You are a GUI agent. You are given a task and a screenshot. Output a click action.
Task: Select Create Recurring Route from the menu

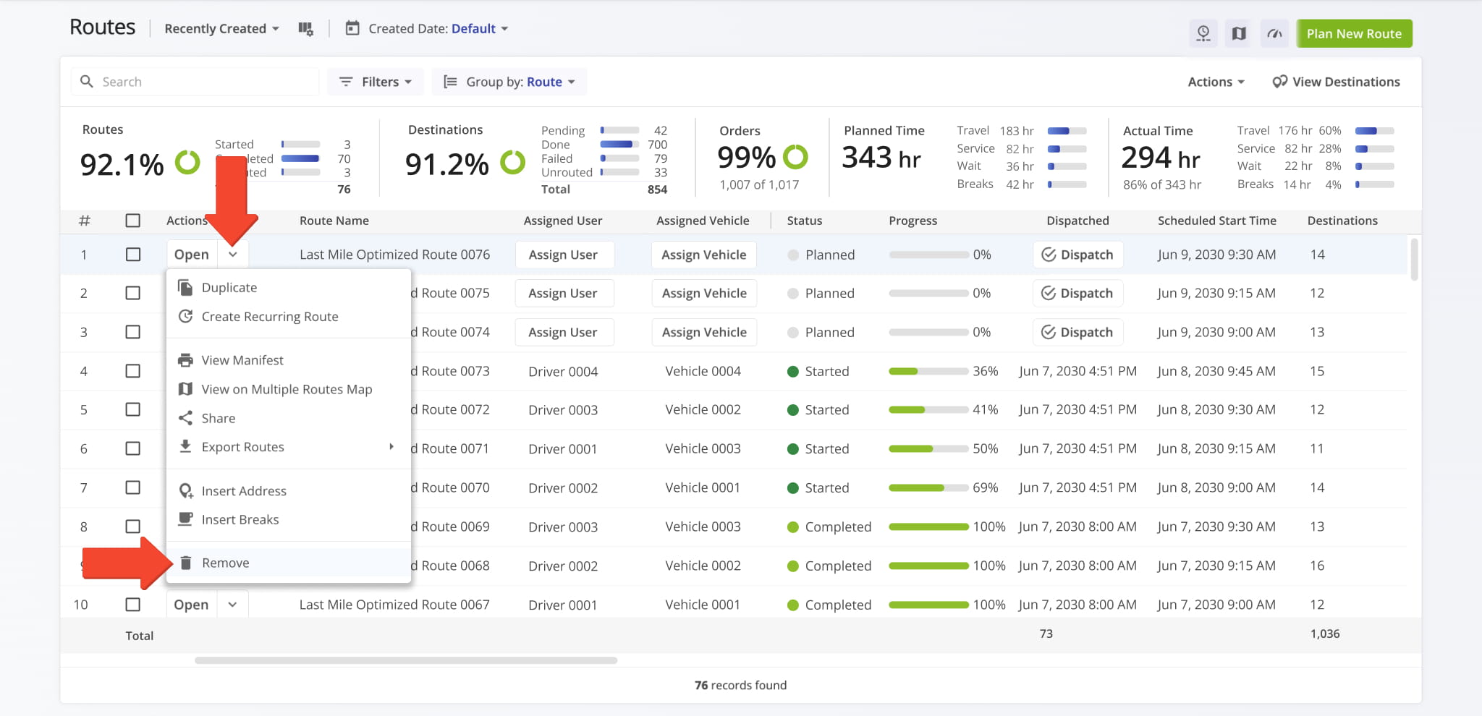coord(269,316)
